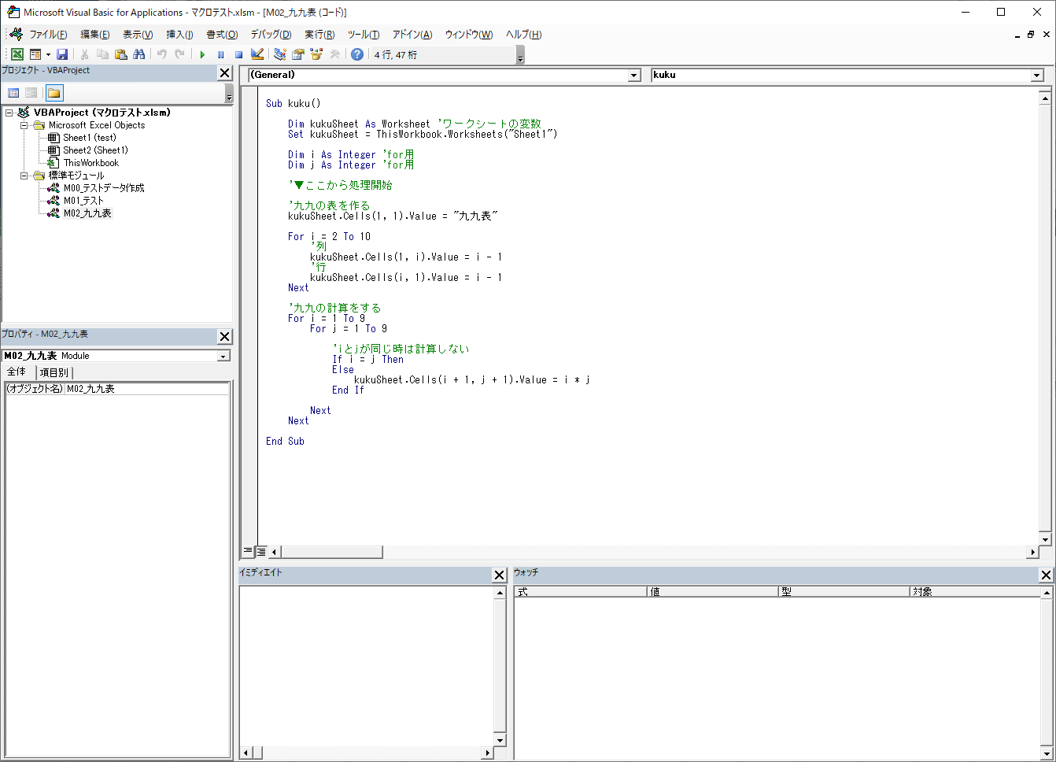The image size is (1056, 762).
Task: Open Object Browser toolbar icon
Action: point(316,54)
